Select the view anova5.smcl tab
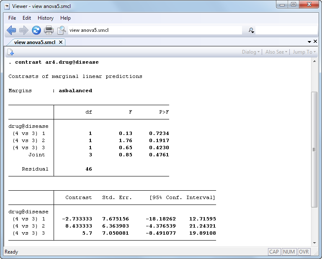 point(34,42)
